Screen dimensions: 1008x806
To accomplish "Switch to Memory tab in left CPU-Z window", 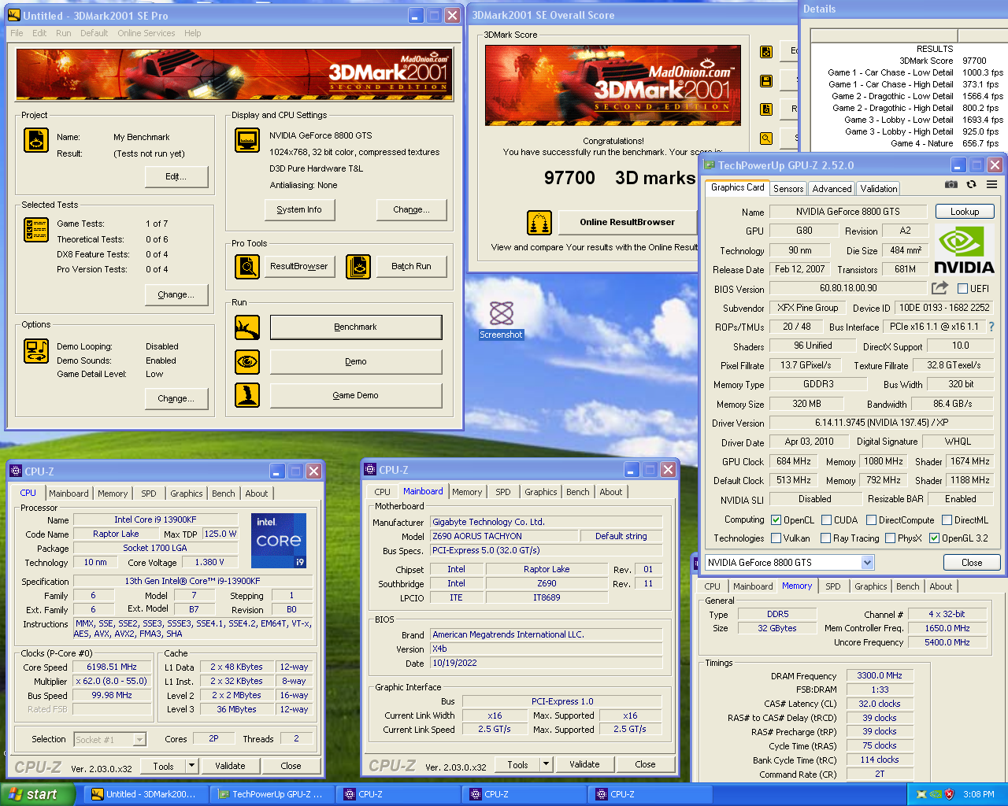I will click(113, 494).
